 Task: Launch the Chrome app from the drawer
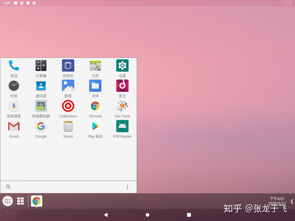tap(95, 106)
